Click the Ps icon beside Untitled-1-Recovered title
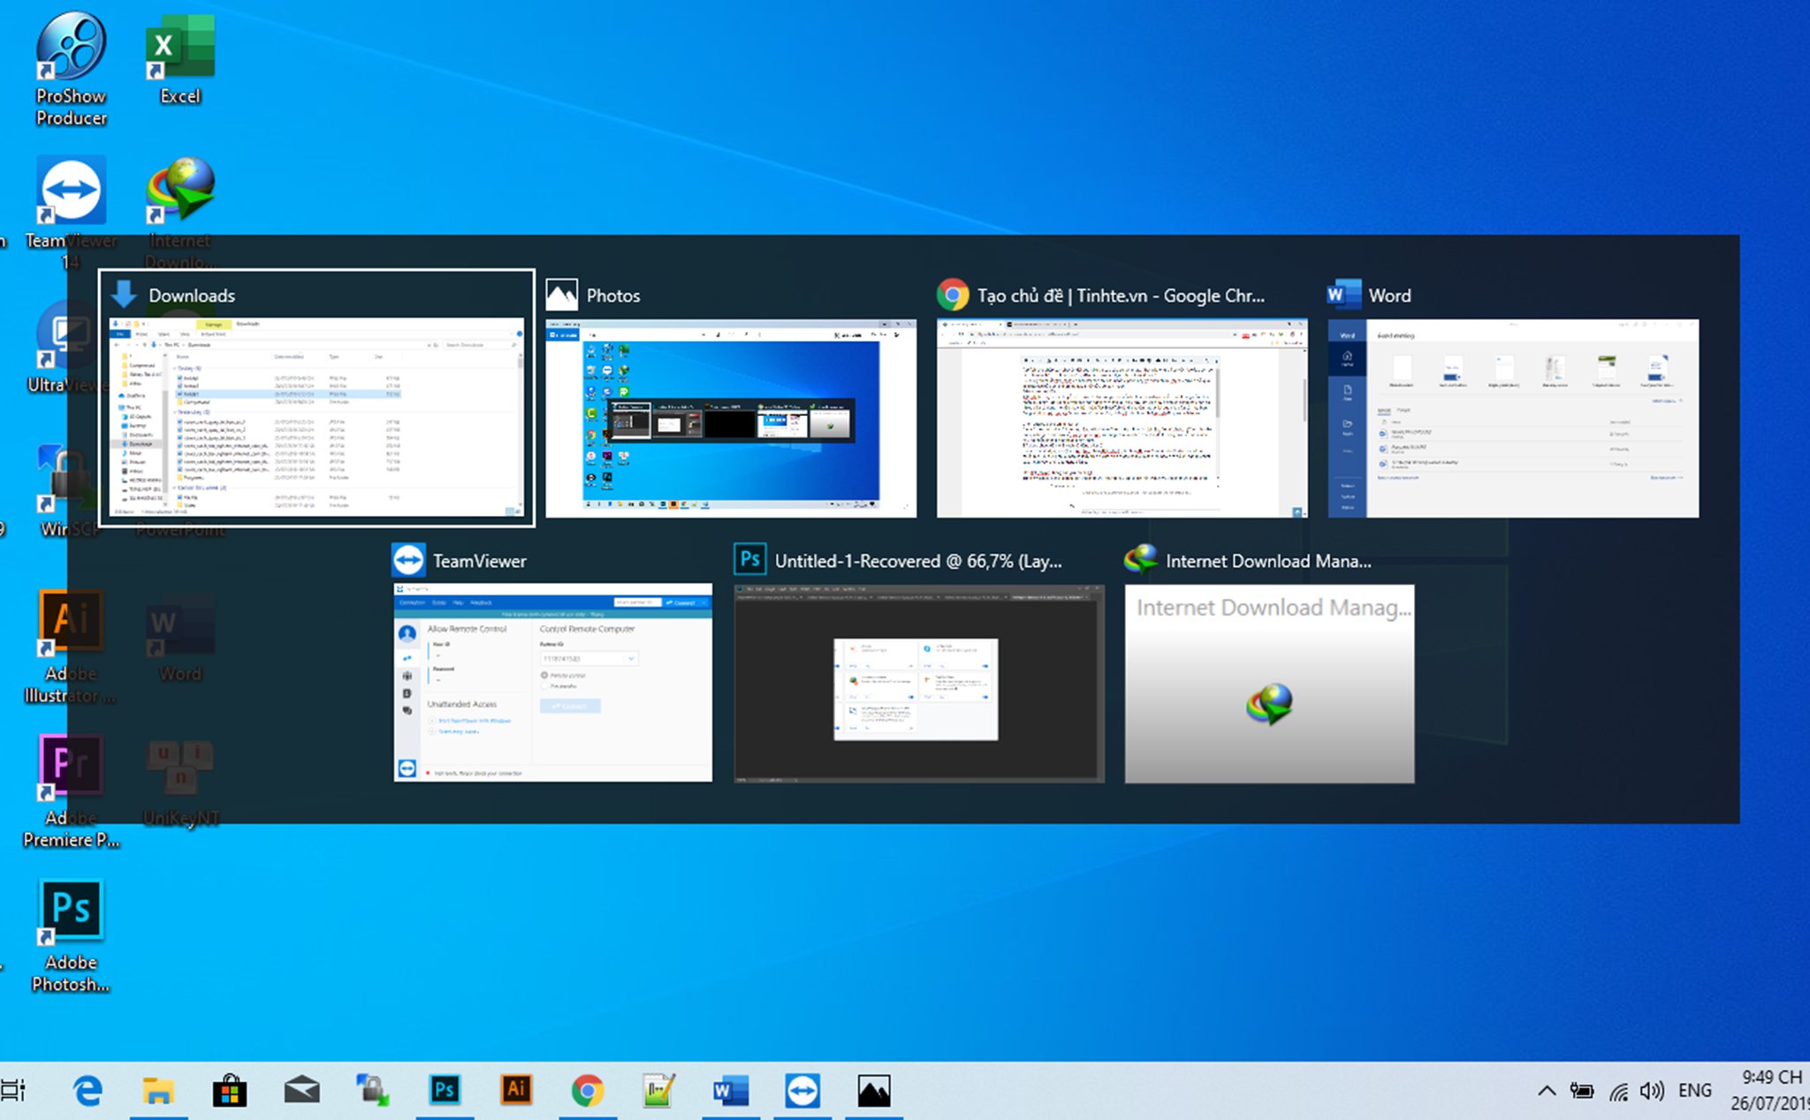This screenshot has height=1120, width=1810. tap(749, 559)
